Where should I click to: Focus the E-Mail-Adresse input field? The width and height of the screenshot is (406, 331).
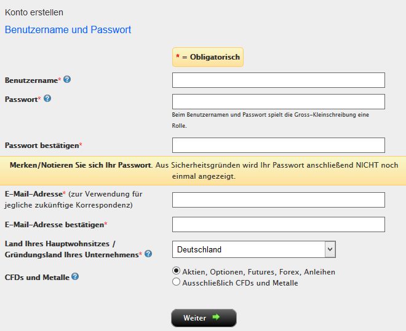click(x=278, y=200)
